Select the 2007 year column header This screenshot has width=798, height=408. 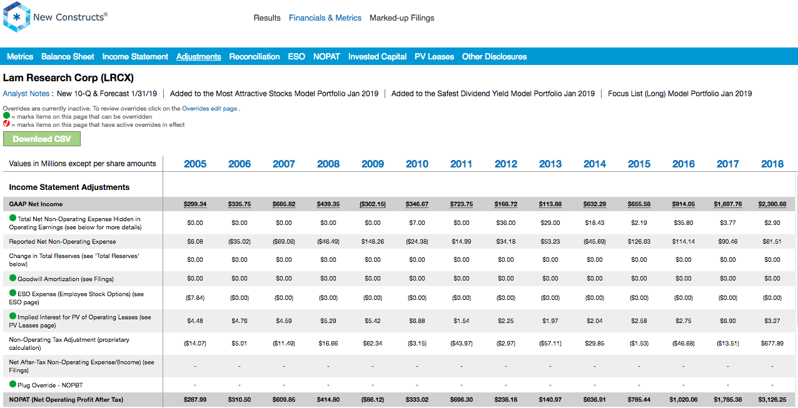(284, 164)
